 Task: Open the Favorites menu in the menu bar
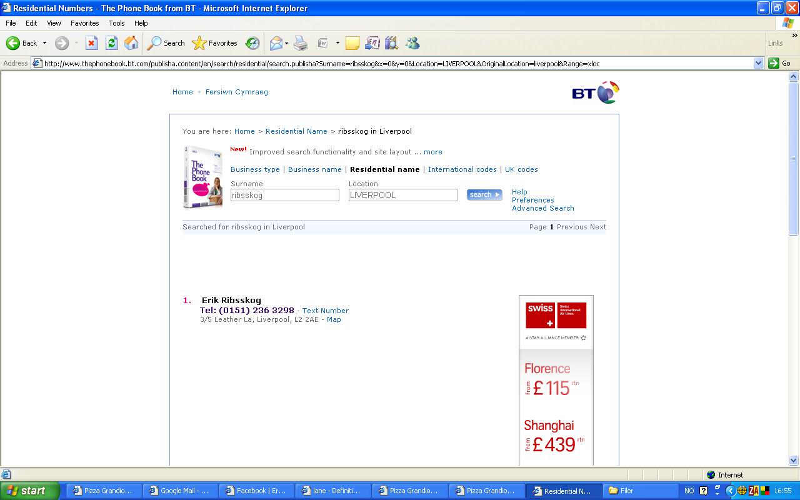tap(85, 23)
